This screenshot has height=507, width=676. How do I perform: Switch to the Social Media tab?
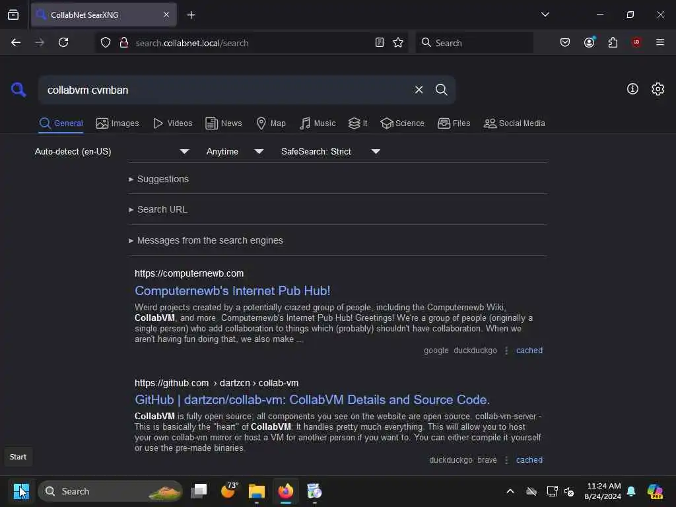(514, 123)
